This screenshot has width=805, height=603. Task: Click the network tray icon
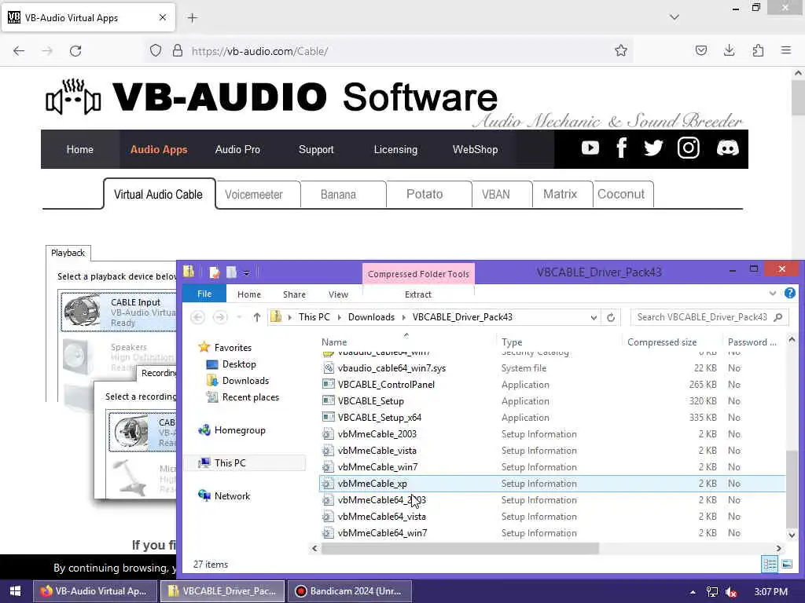pos(711,592)
